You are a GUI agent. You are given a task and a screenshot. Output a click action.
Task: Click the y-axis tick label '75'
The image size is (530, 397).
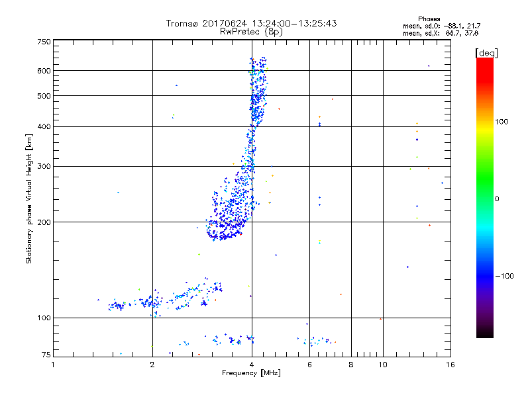coord(46,355)
